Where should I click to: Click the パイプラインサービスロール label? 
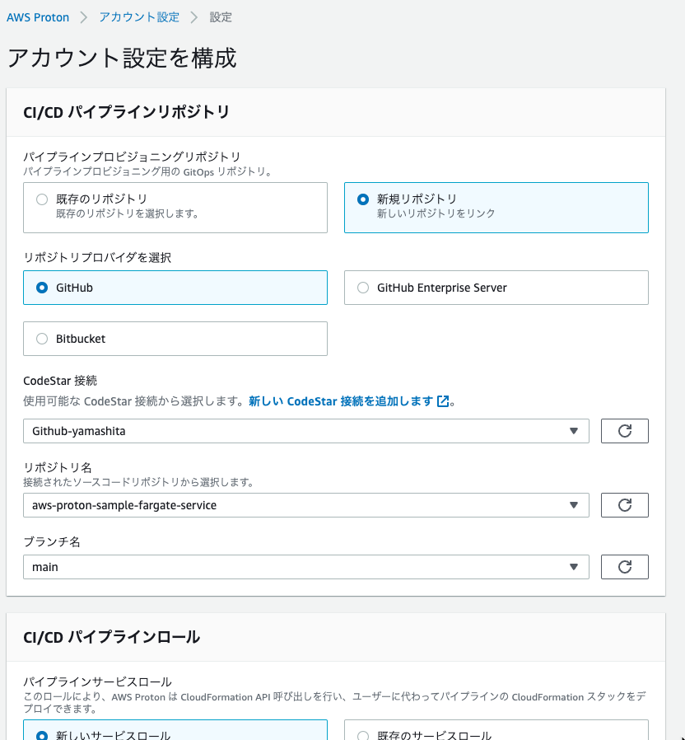(98, 682)
